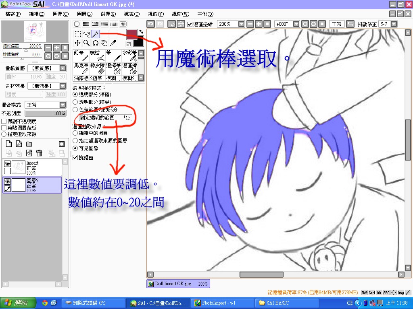Click the invert selection icon

(181, 24)
